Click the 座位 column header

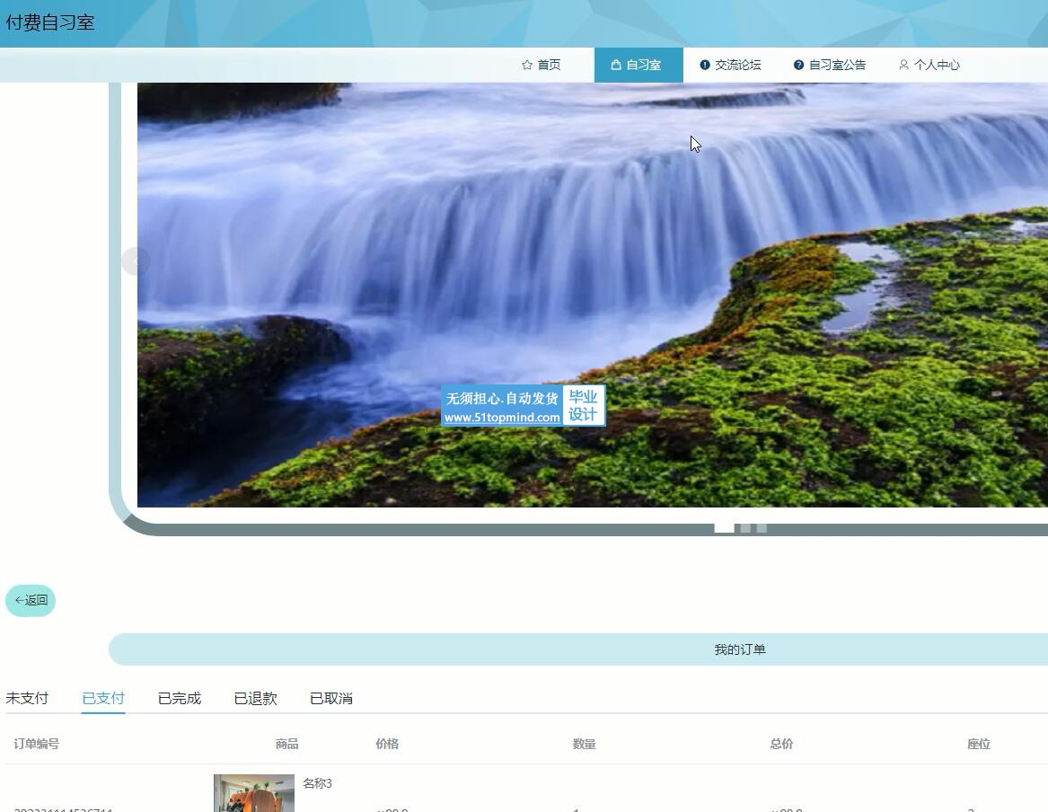coord(979,744)
